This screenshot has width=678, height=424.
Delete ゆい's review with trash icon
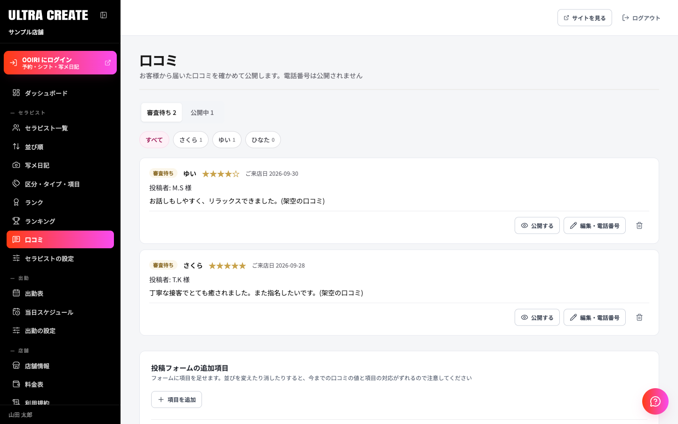(639, 226)
